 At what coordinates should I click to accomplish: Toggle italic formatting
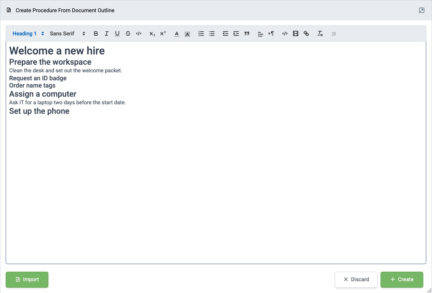pos(106,33)
